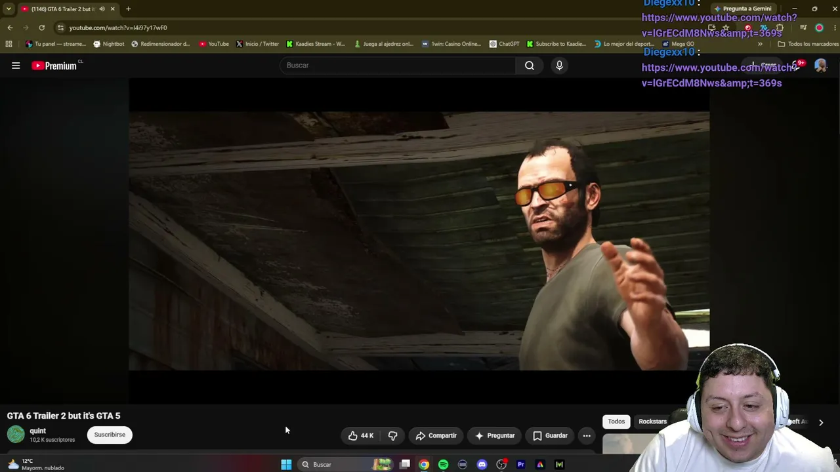Click the 10,2 K suscriptores text
The height and width of the screenshot is (472, 840).
tap(52, 440)
